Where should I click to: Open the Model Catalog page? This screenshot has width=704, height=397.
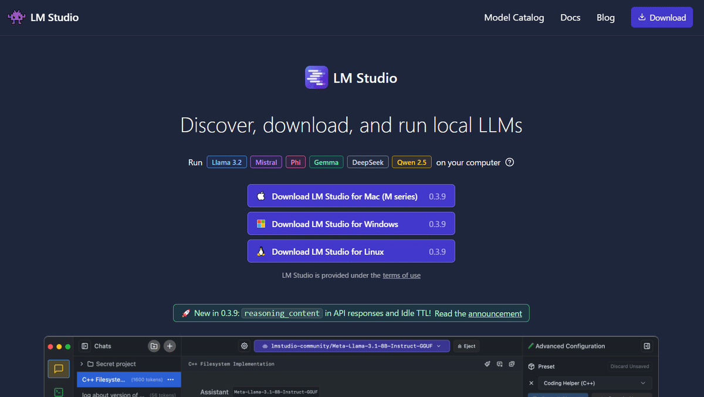pos(514,18)
